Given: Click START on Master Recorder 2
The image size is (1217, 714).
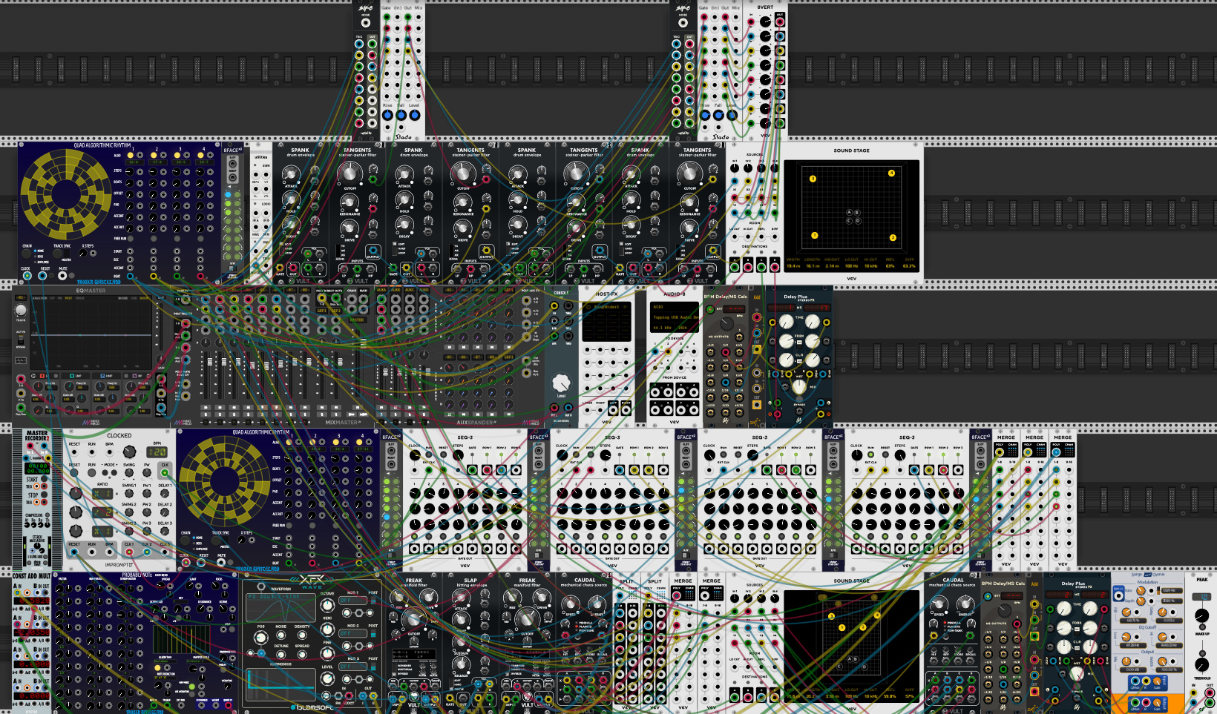Looking at the screenshot, I should (x=44, y=479).
